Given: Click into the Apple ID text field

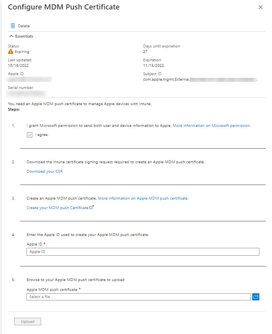Looking at the screenshot, I should point(142,252).
